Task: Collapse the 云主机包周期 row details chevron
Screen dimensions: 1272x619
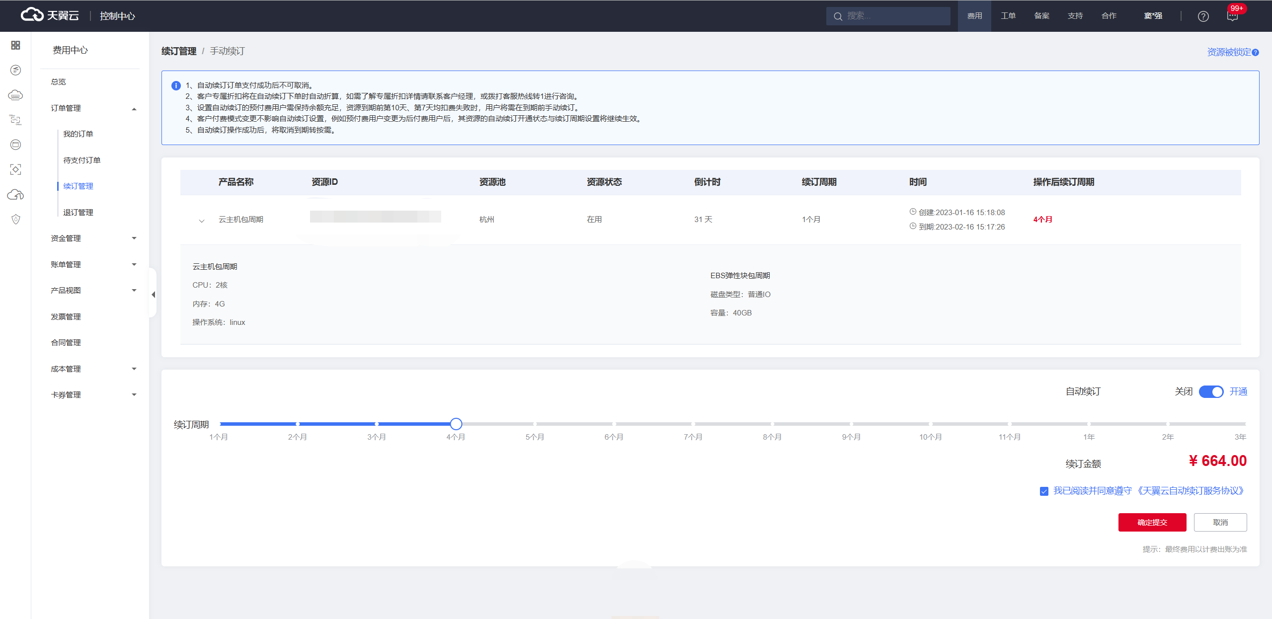Action: [x=202, y=221]
